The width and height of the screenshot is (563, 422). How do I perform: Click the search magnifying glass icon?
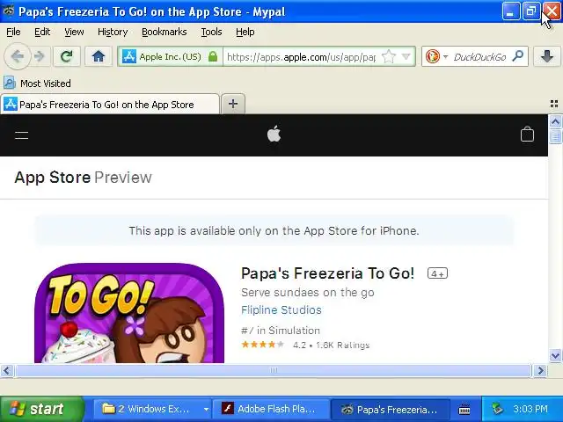[517, 56]
